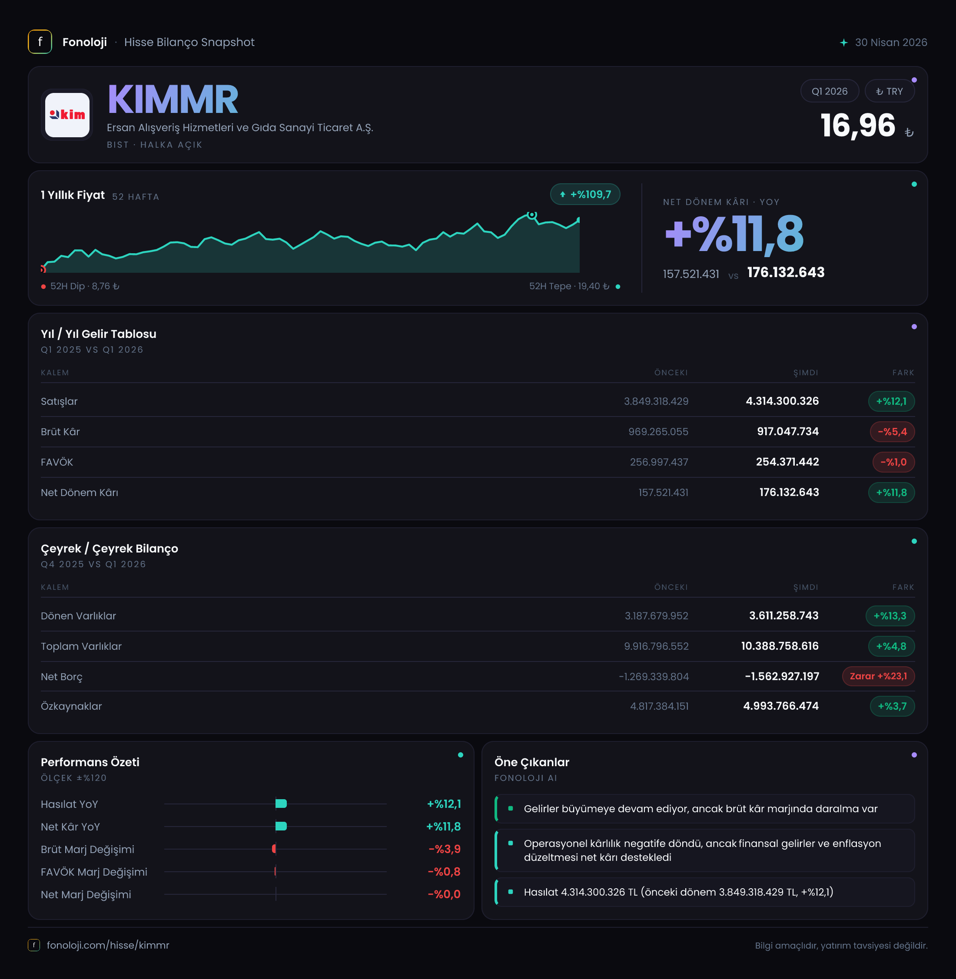Click the Zarar +%23,1 Net Borç badge
This screenshot has height=979, width=956.
point(878,676)
